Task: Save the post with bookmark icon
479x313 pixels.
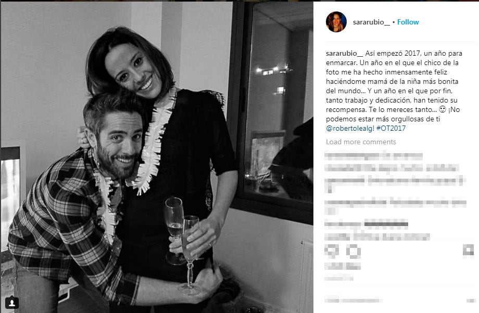Action: click(468, 250)
